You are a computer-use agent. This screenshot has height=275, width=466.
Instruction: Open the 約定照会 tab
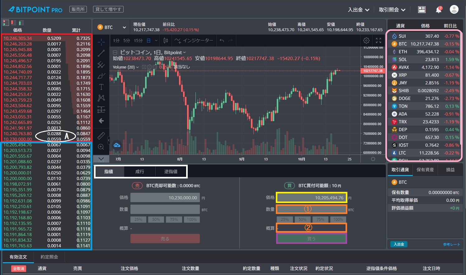tap(49, 257)
